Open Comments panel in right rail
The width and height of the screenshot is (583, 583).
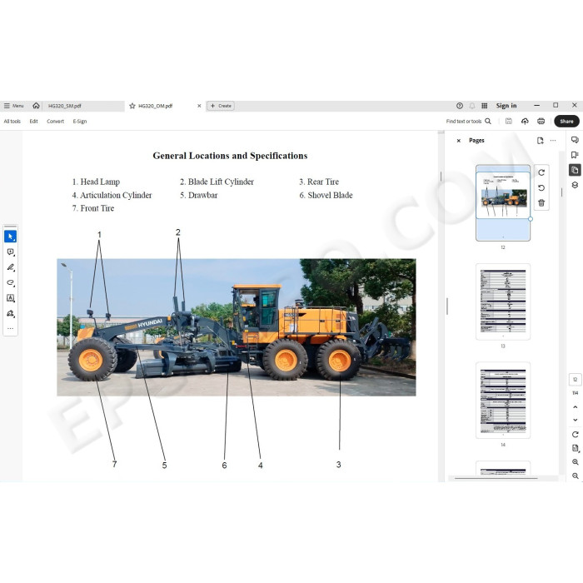tap(575, 140)
